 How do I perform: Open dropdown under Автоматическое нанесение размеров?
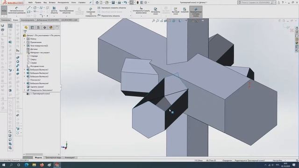point(17,16)
